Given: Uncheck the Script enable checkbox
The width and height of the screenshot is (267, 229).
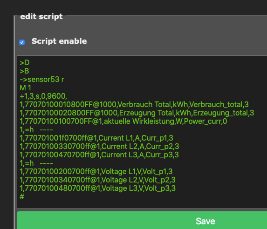Looking at the screenshot, I should coord(22,42).
